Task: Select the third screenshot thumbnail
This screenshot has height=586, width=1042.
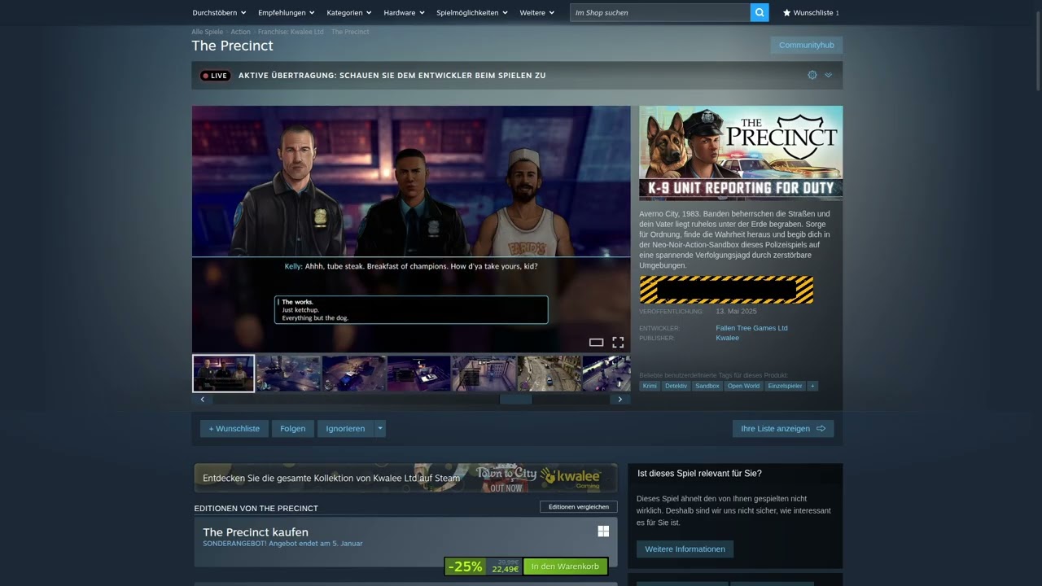Action: 353,374
